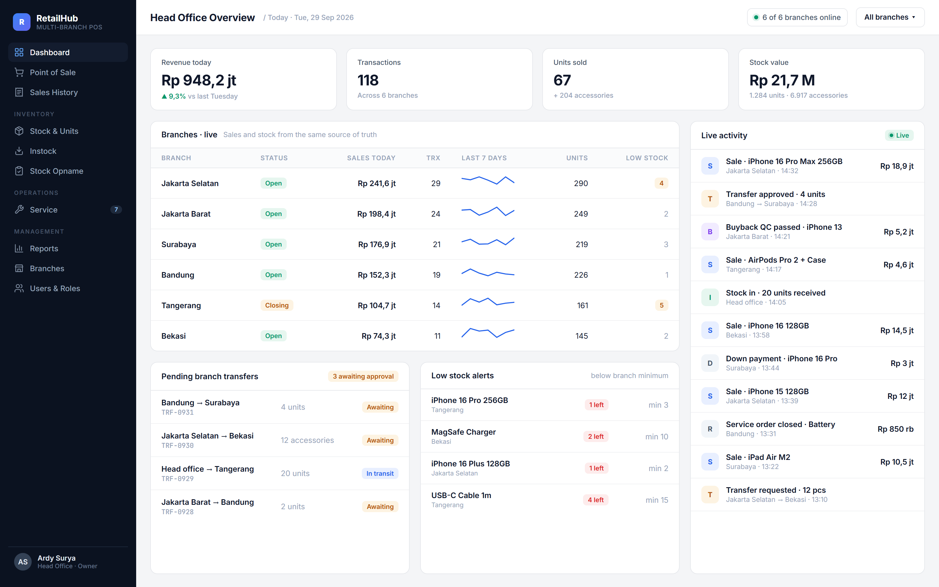The image size is (939, 587).
Task: Click Sale iPad Air M2 activity entry
Action: tap(807, 462)
